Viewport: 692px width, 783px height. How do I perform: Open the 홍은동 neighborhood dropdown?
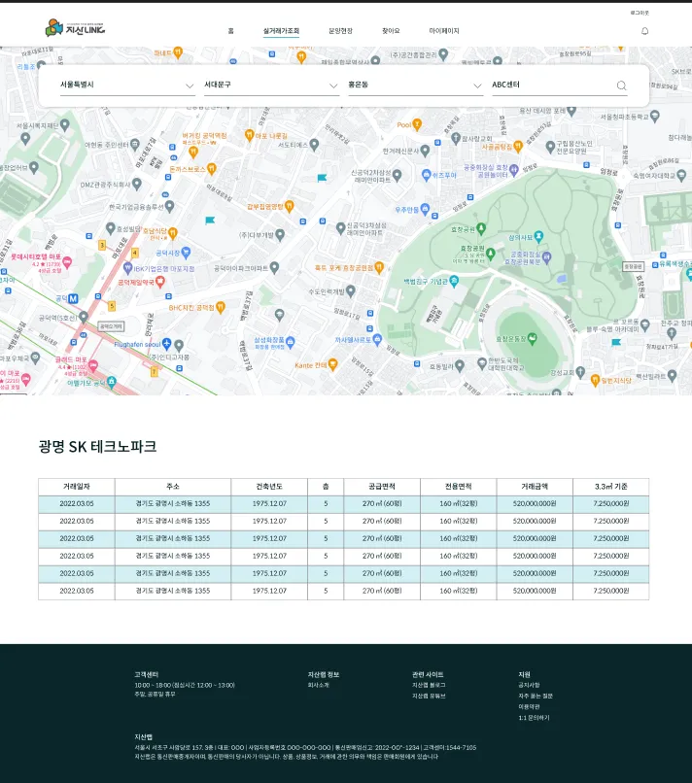coord(415,85)
